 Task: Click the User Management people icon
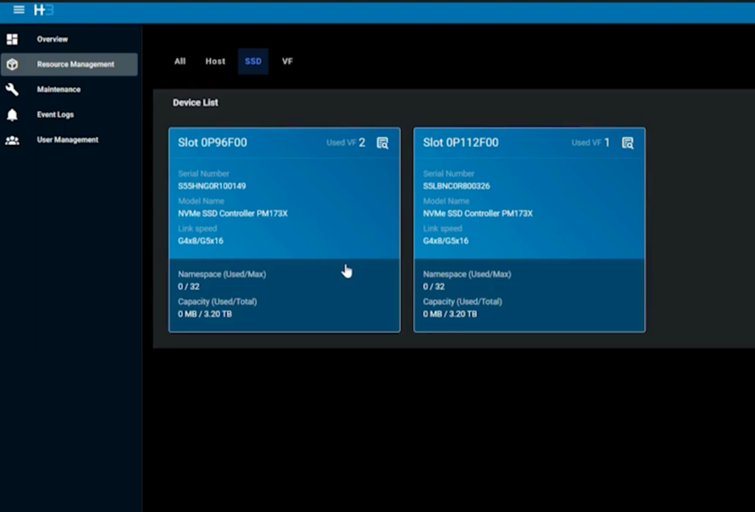click(x=12, y=140)
